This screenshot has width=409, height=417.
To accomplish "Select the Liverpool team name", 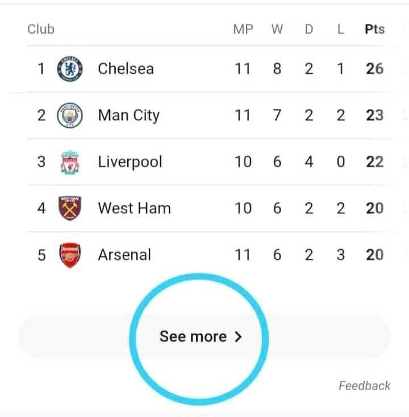I will (130, 162).
